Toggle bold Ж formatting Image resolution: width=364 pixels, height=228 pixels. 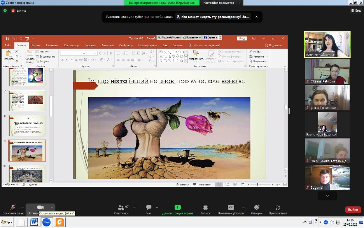click(63, 60)
